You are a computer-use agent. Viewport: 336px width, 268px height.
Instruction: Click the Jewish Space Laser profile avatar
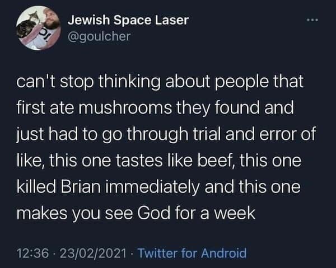click(38, 29)
